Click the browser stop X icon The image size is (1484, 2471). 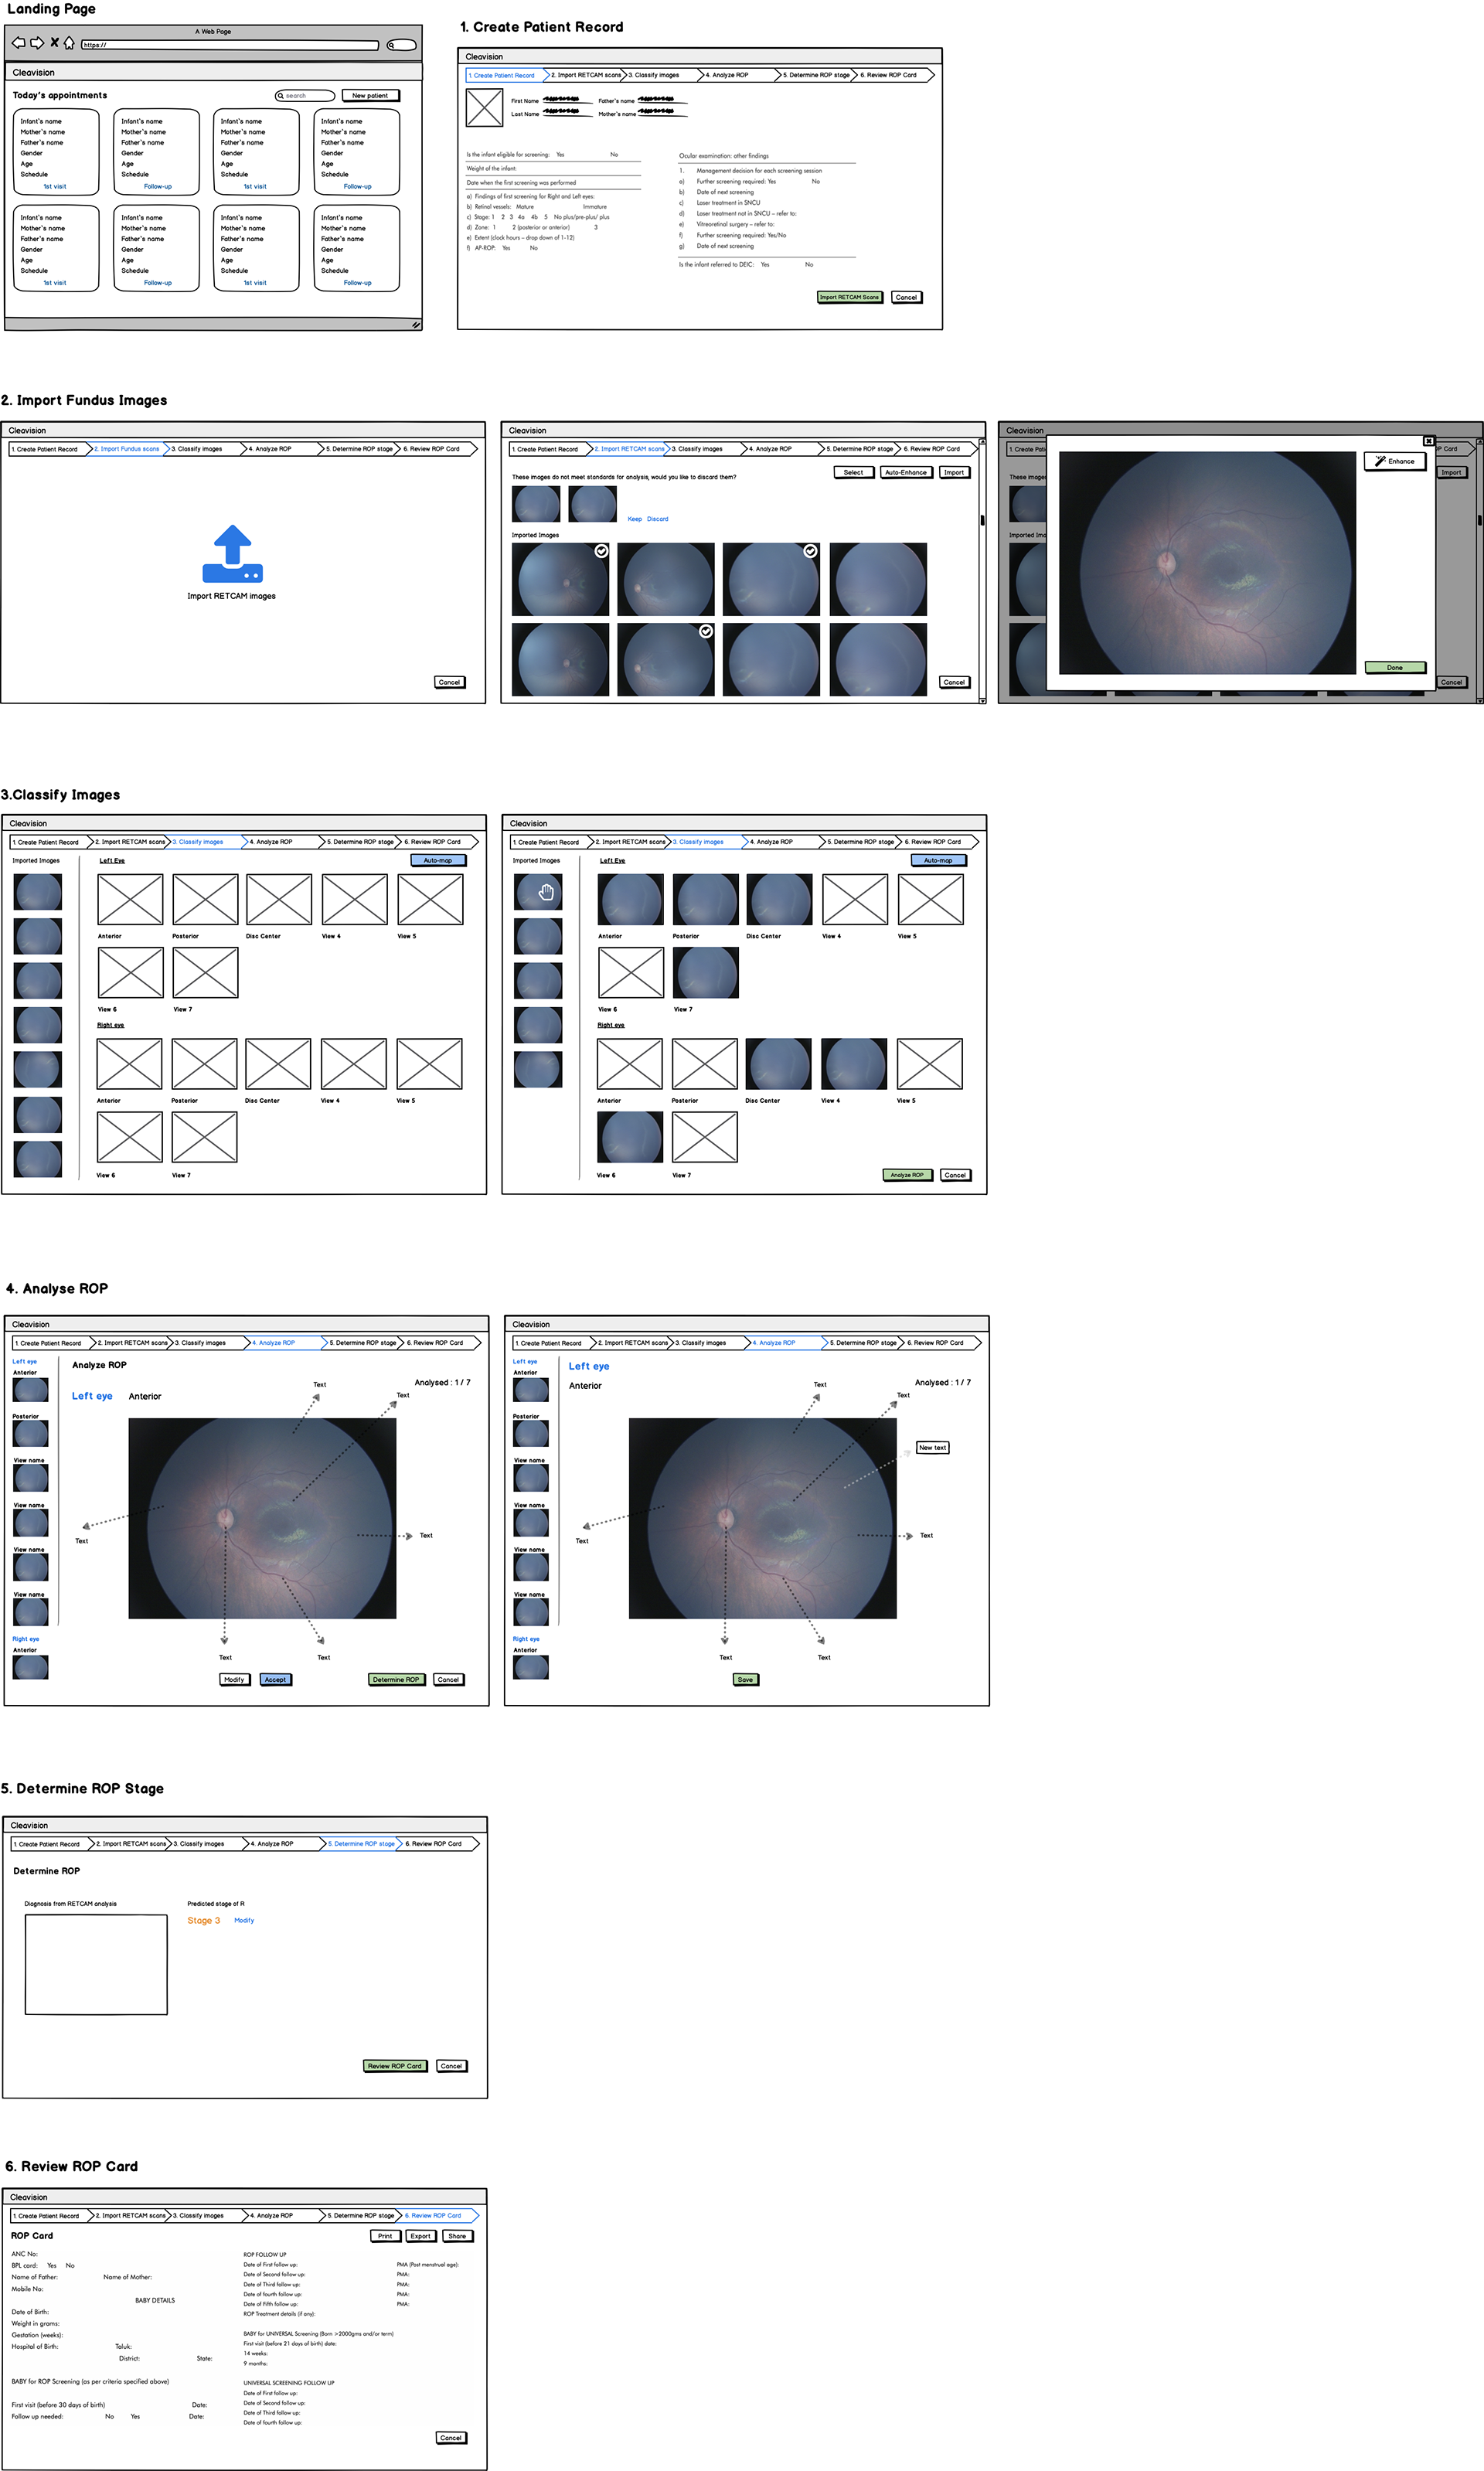tap(54, 43)
